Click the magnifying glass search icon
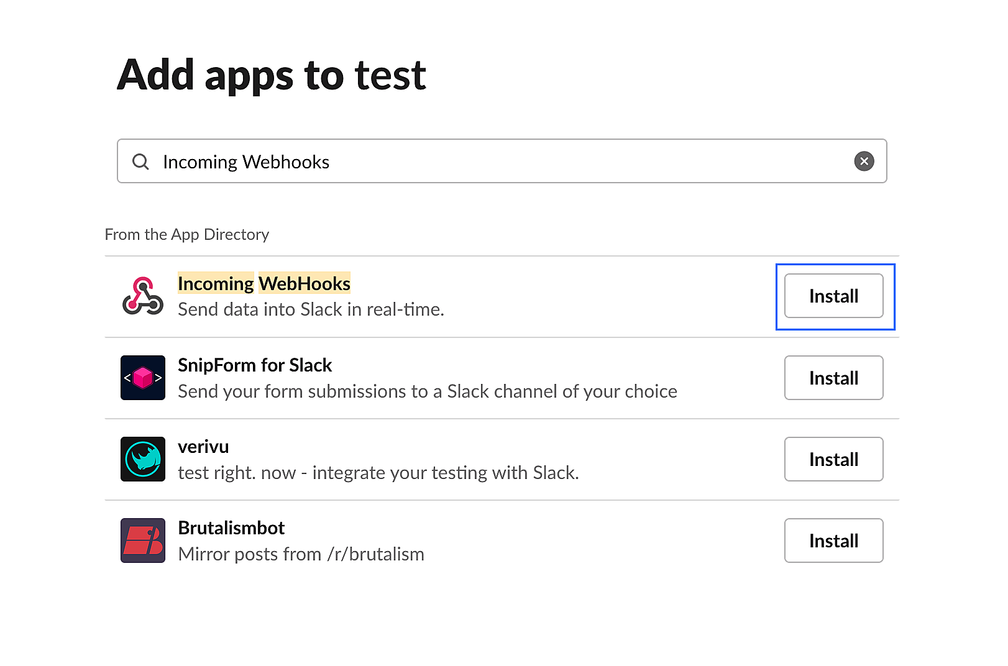 click(140, 162)
